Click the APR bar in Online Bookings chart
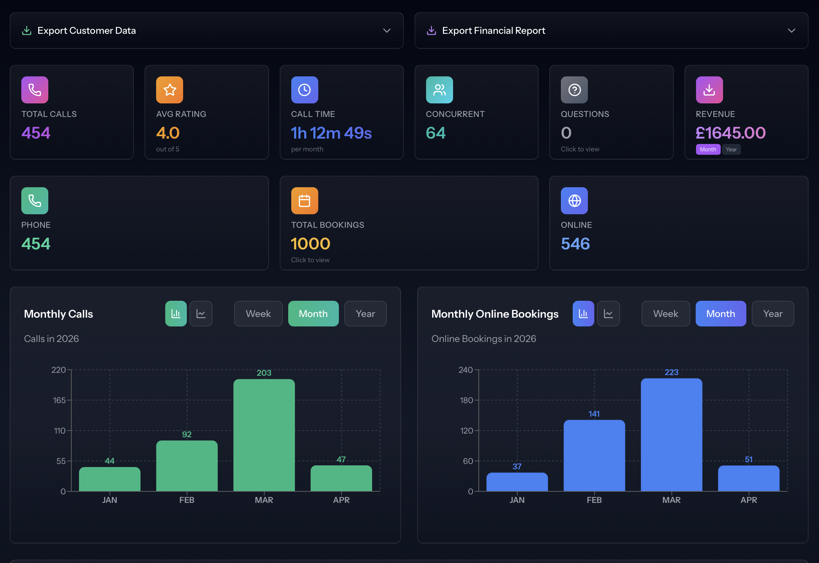819x563 pixels. point(749,478)
